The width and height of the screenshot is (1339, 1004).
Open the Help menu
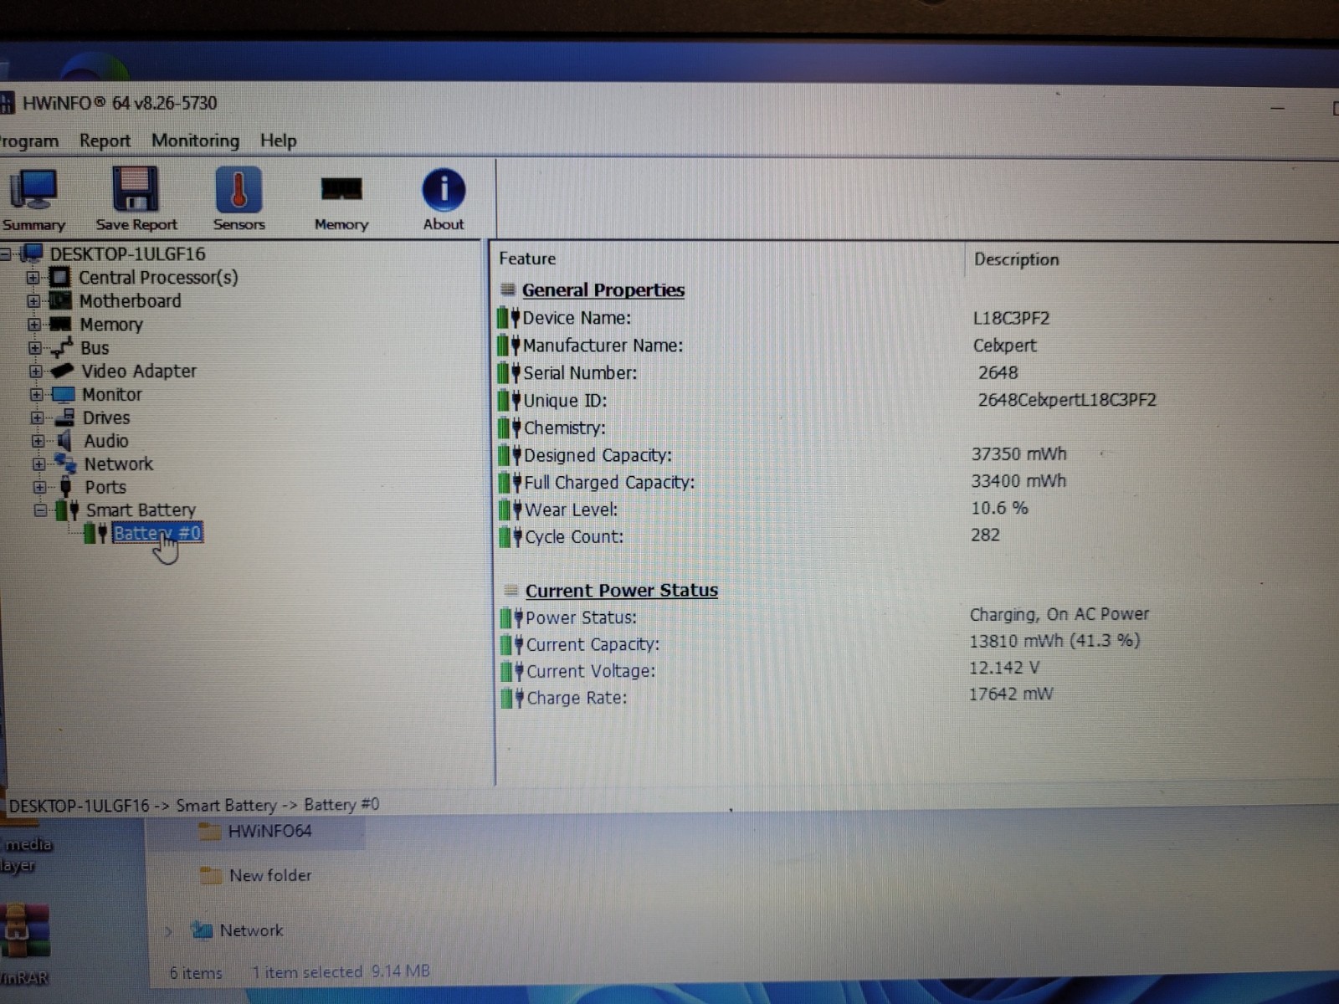(278, 141)
